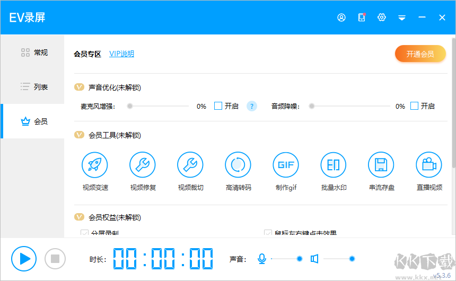
Task: Enable the 音频降噪 开启 checkbox
Action: 415,106
